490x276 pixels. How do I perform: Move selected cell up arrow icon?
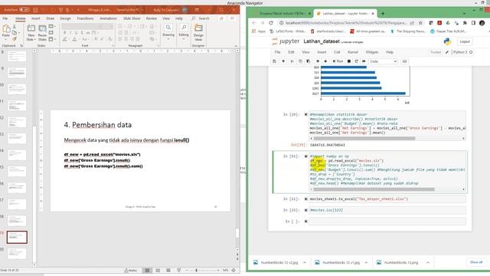318,61
